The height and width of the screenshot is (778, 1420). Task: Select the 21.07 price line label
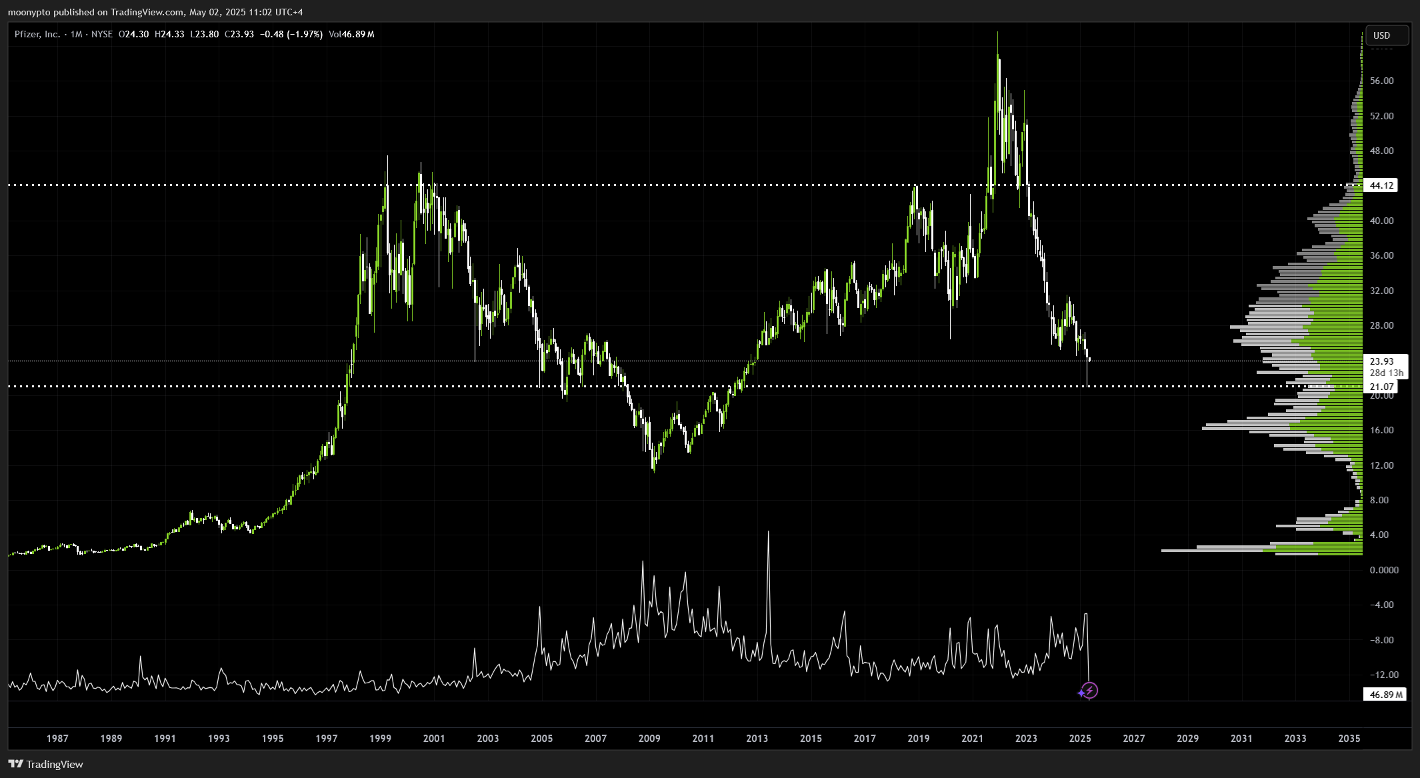click(1382, 387)
